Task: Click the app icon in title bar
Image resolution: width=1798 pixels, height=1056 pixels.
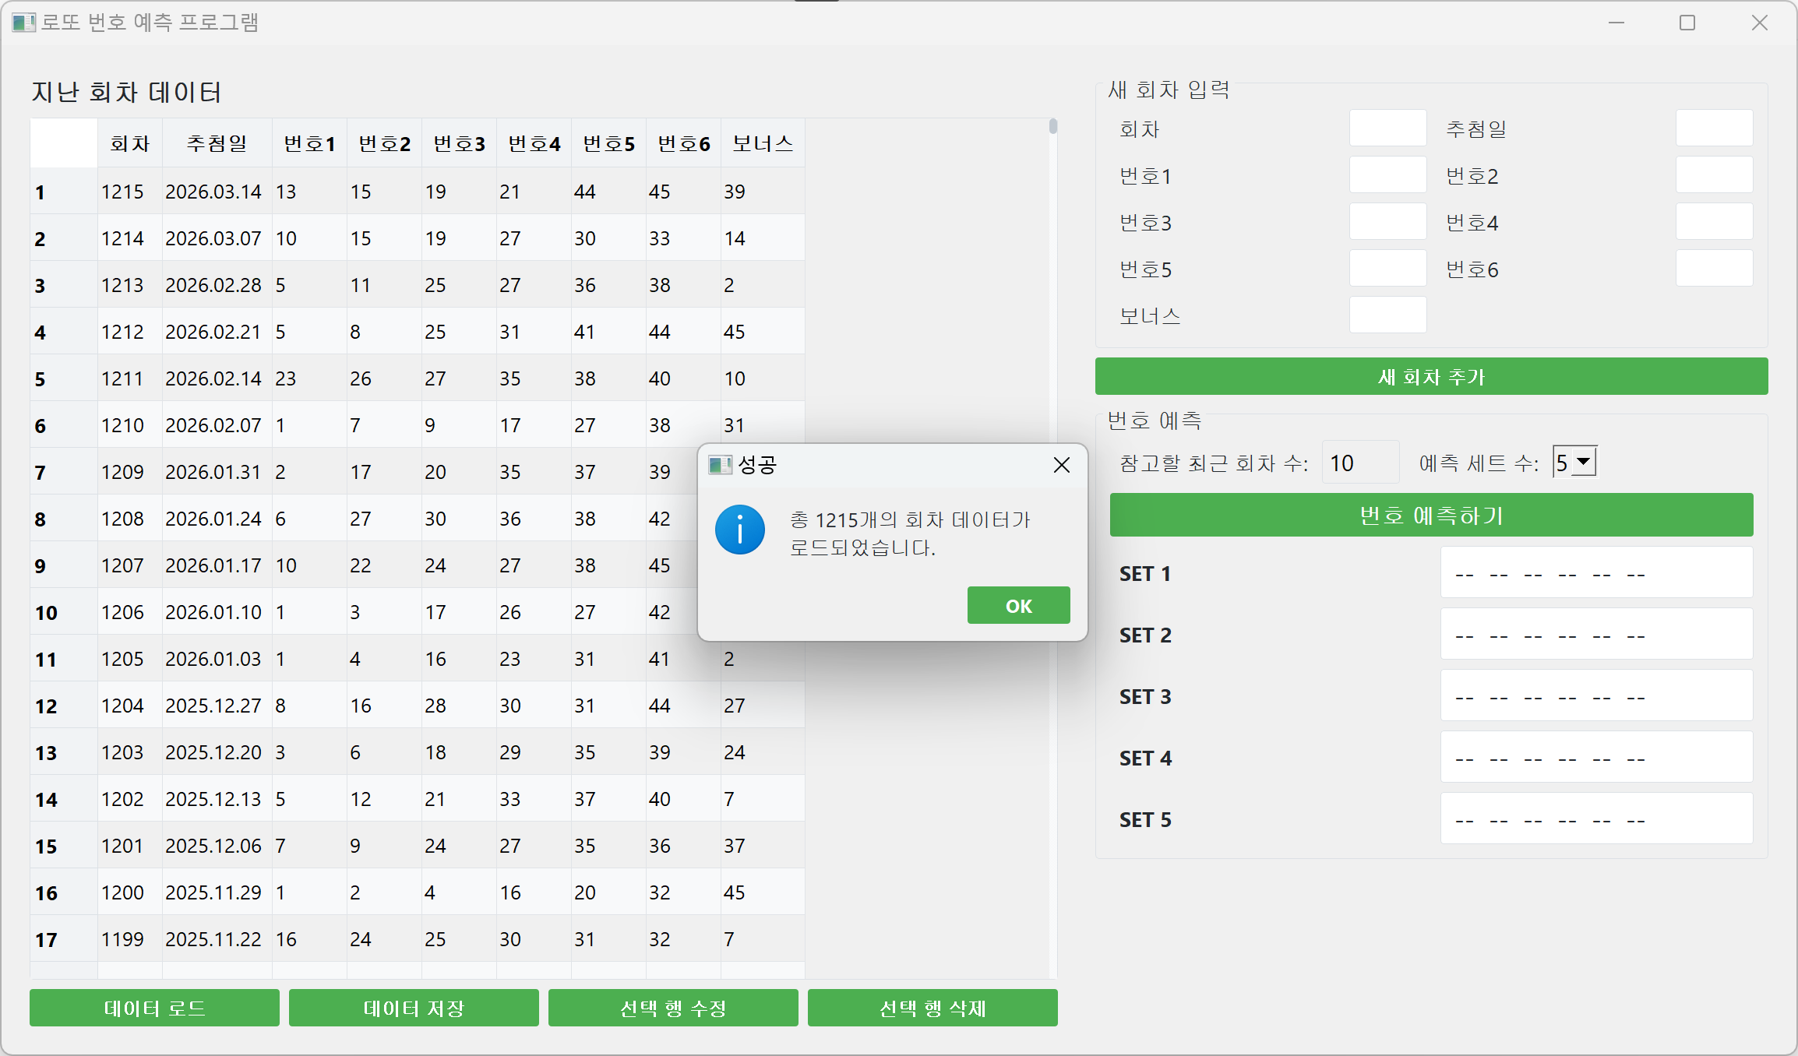Action: (23, 23)
